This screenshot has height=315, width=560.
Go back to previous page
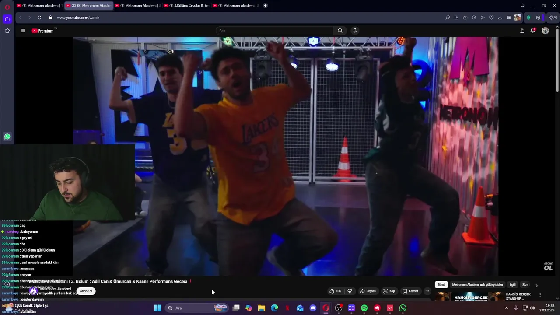click(x=20, y=17)
